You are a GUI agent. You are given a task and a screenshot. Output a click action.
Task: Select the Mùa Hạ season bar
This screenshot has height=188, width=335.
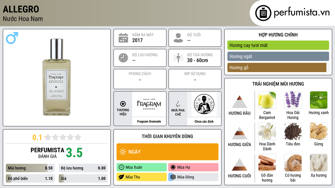(193, 167)
